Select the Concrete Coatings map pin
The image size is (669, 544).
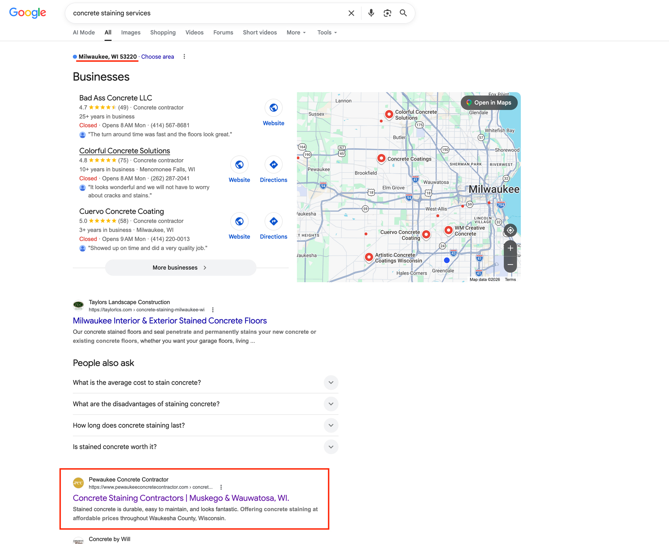381,158
